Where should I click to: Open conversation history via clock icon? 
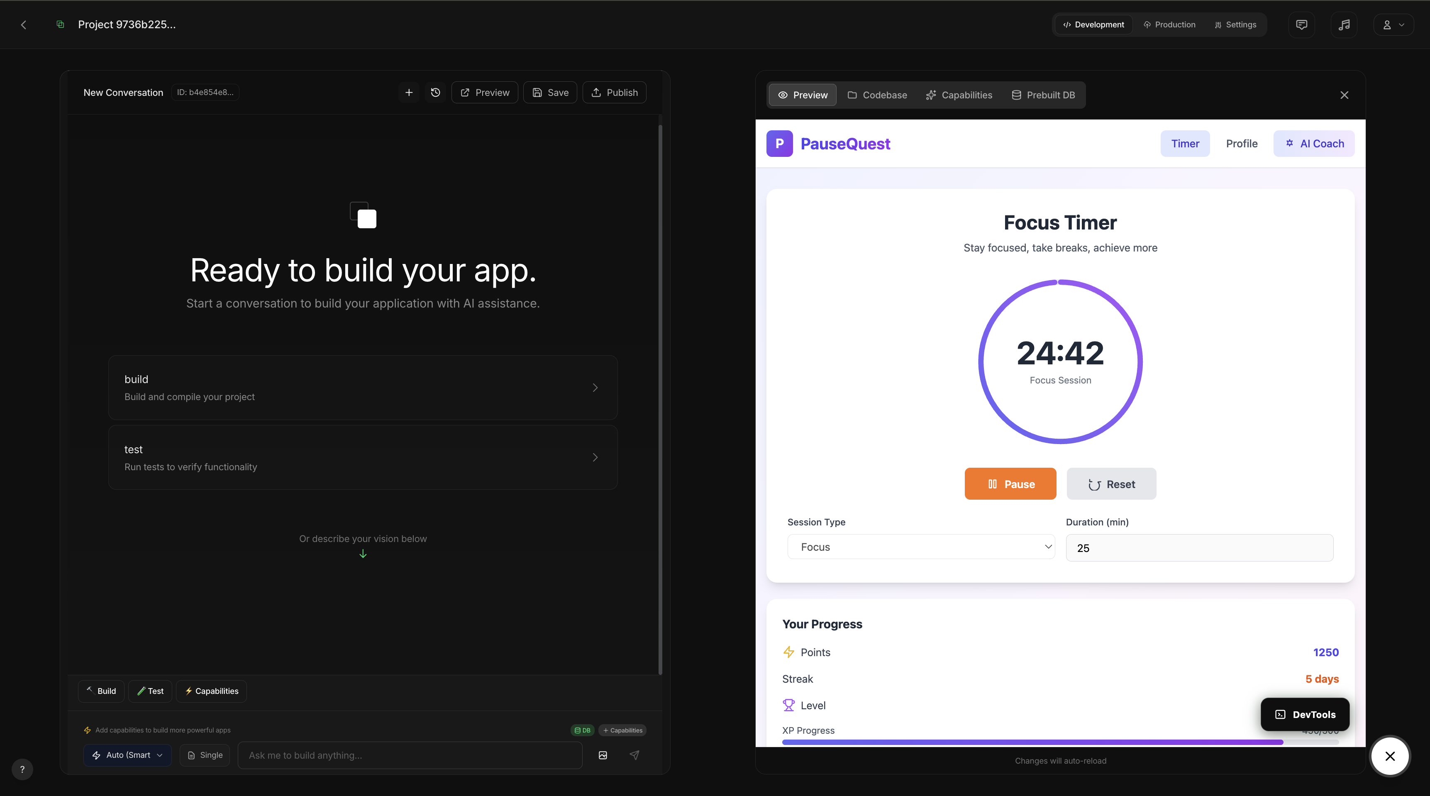pos(435,92)
